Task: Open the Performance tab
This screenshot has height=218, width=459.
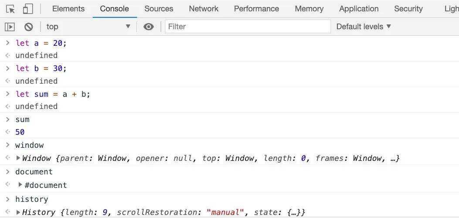Action: coord(256,9)
